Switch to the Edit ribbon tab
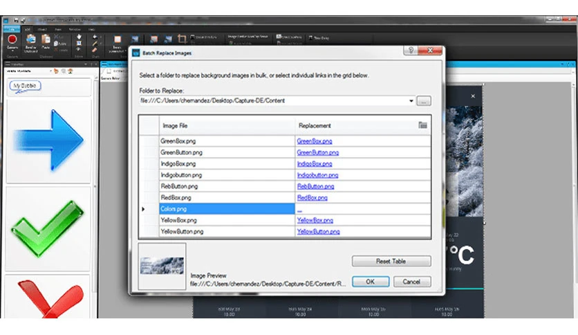Viewport: 578px width, 335px height. [x=28, y=29]
